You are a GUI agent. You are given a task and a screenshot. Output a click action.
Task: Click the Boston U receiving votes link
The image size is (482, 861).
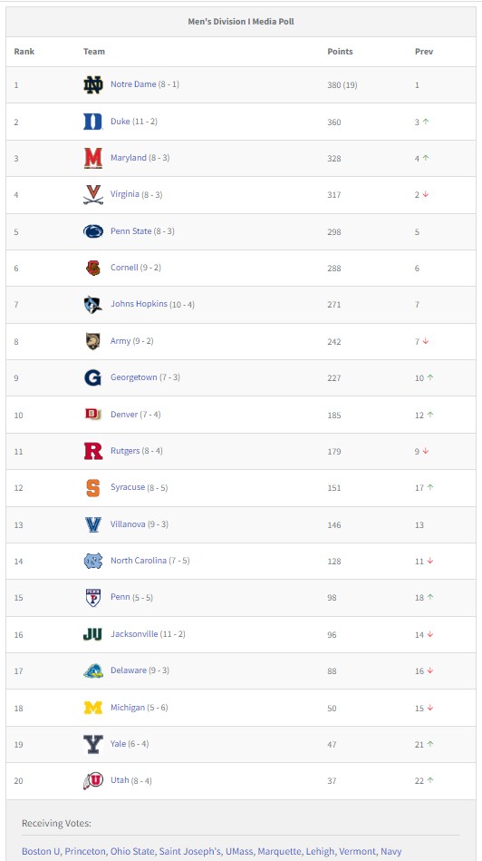click(41, 852)
